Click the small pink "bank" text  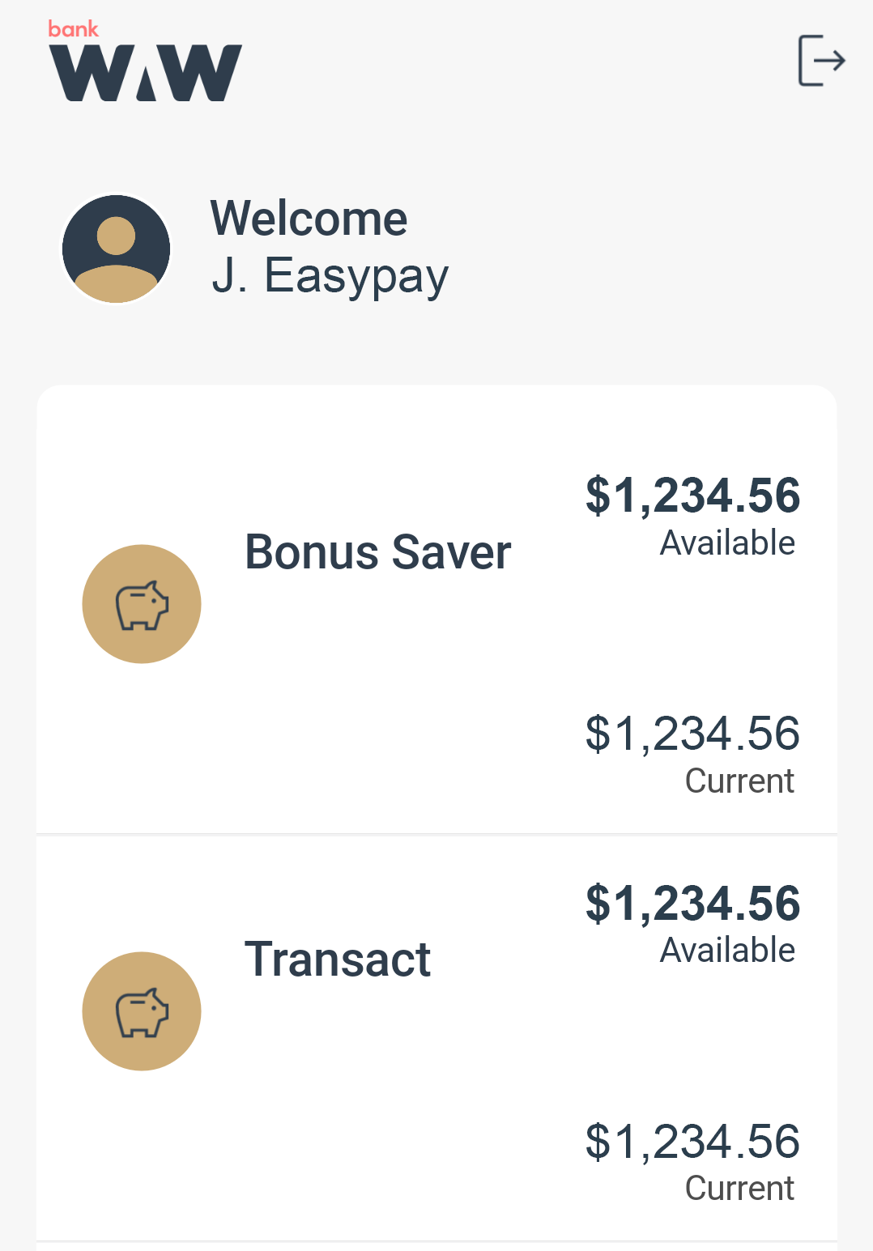pyautogui.click(x=73, y=29)
